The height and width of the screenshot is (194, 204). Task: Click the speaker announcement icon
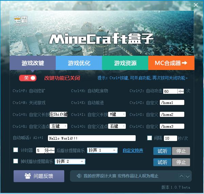(x=79, y=176)
